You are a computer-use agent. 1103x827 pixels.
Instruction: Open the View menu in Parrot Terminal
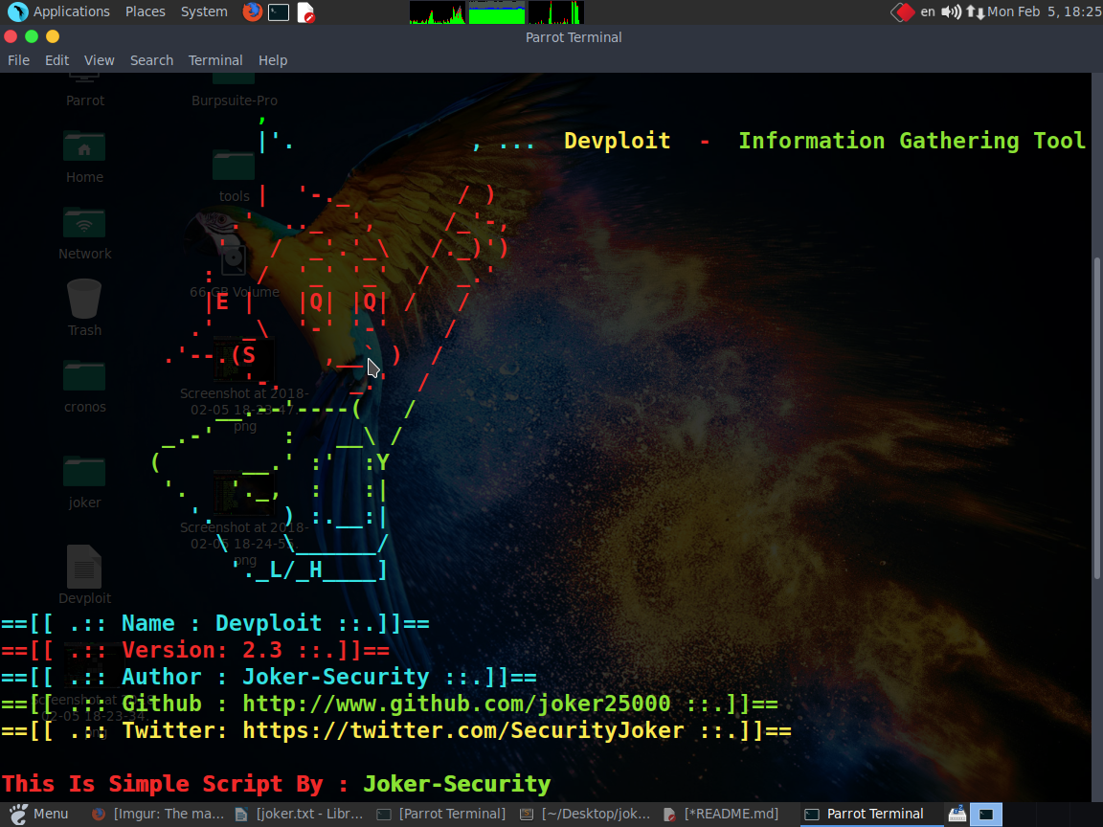coord(100,60)
